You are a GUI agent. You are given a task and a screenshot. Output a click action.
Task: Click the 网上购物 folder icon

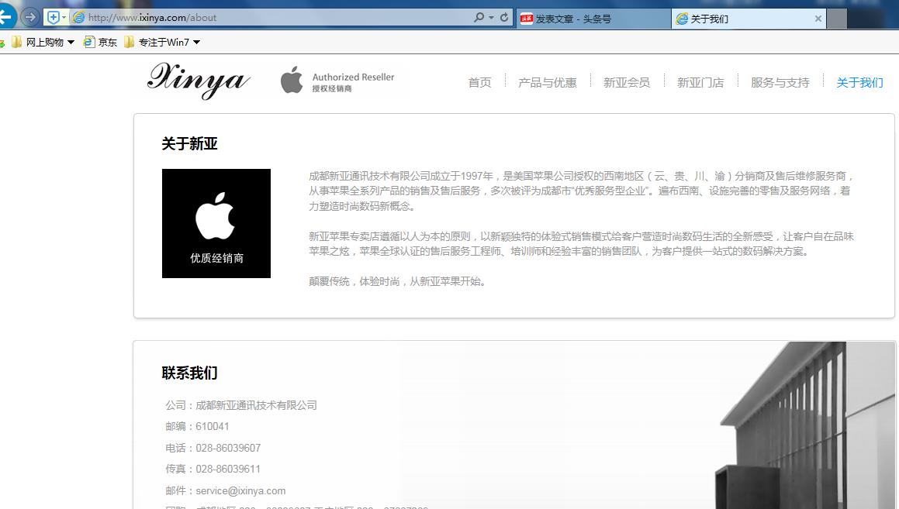tap(17, 42)
